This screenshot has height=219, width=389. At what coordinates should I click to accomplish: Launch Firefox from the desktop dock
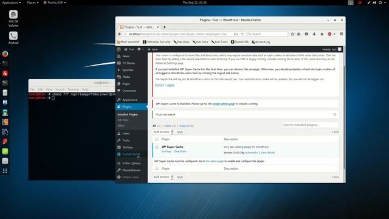pos(5,54)
